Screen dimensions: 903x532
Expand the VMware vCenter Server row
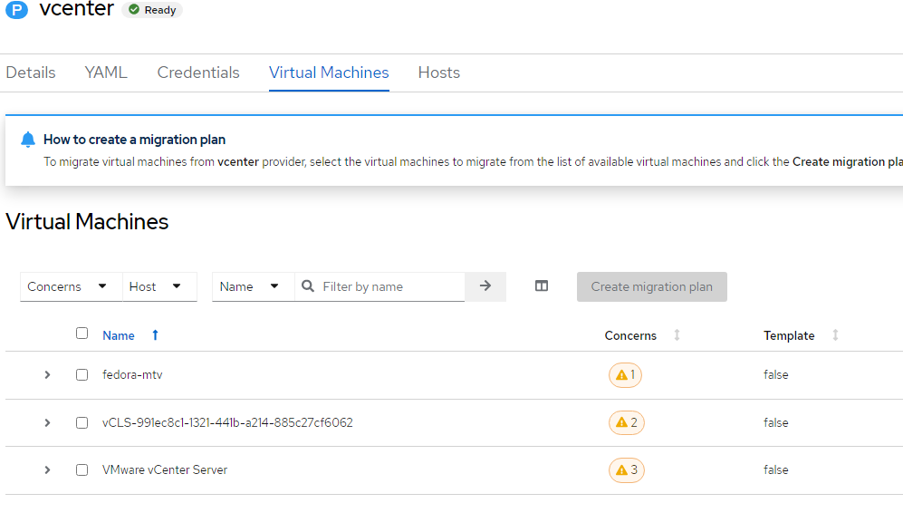click(x=47, y=470)
